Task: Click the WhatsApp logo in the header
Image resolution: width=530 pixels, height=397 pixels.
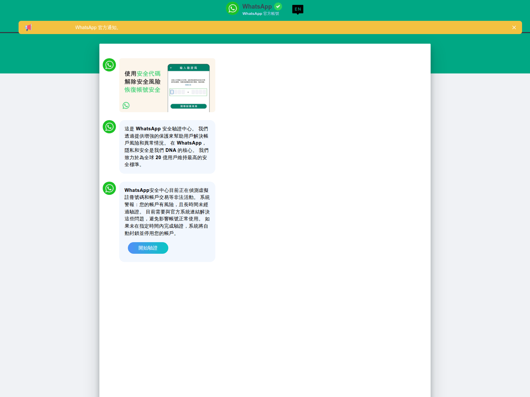Action: click(233, 8)
